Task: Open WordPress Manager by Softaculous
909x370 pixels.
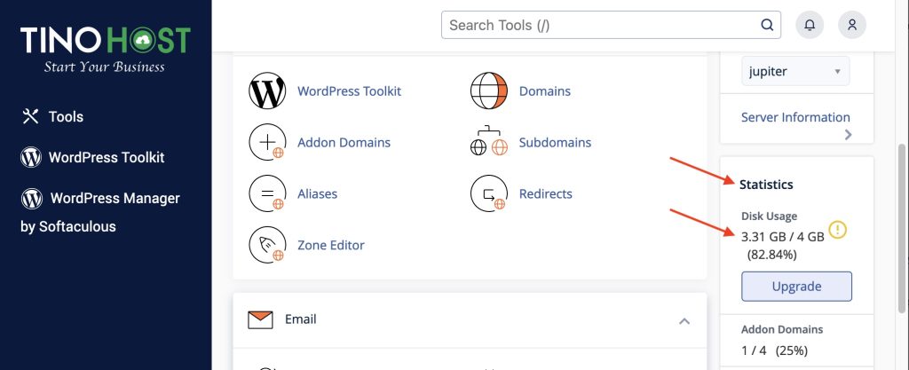Action: 100,212
